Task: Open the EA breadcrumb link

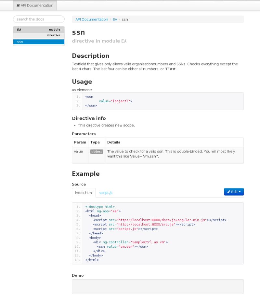Action: click(115, 19)
